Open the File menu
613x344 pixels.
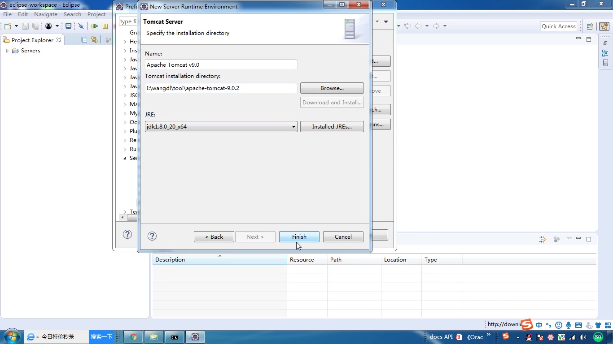7,14
